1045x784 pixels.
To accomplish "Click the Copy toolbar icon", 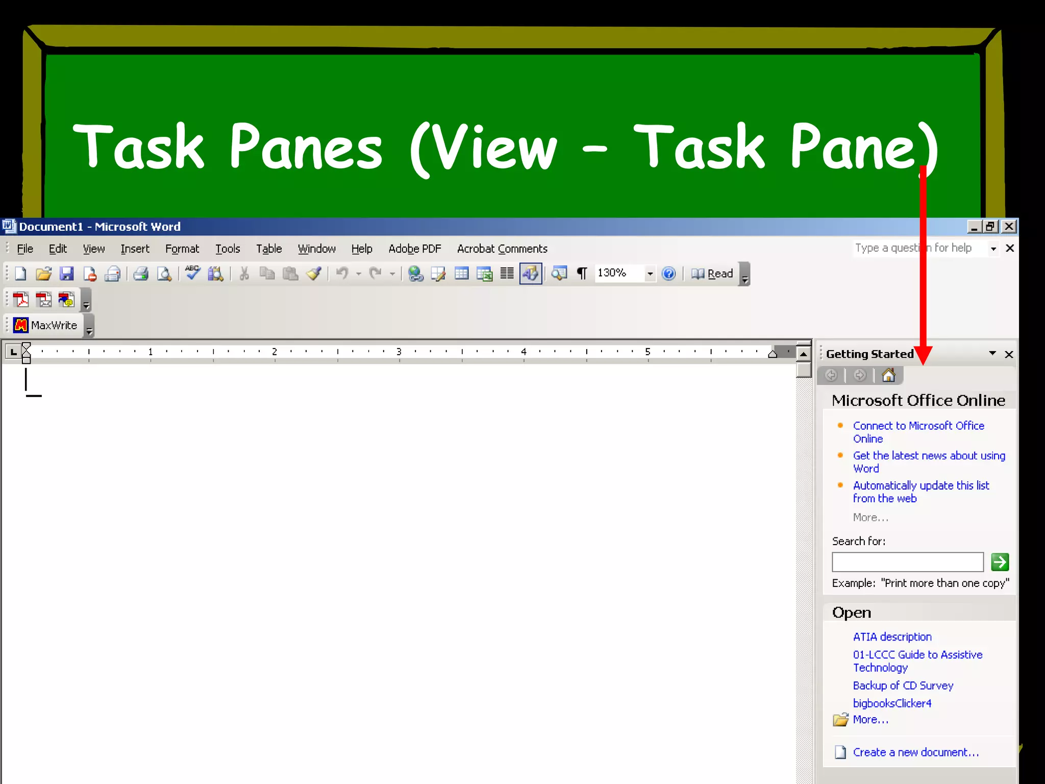I will pos(267,274).
